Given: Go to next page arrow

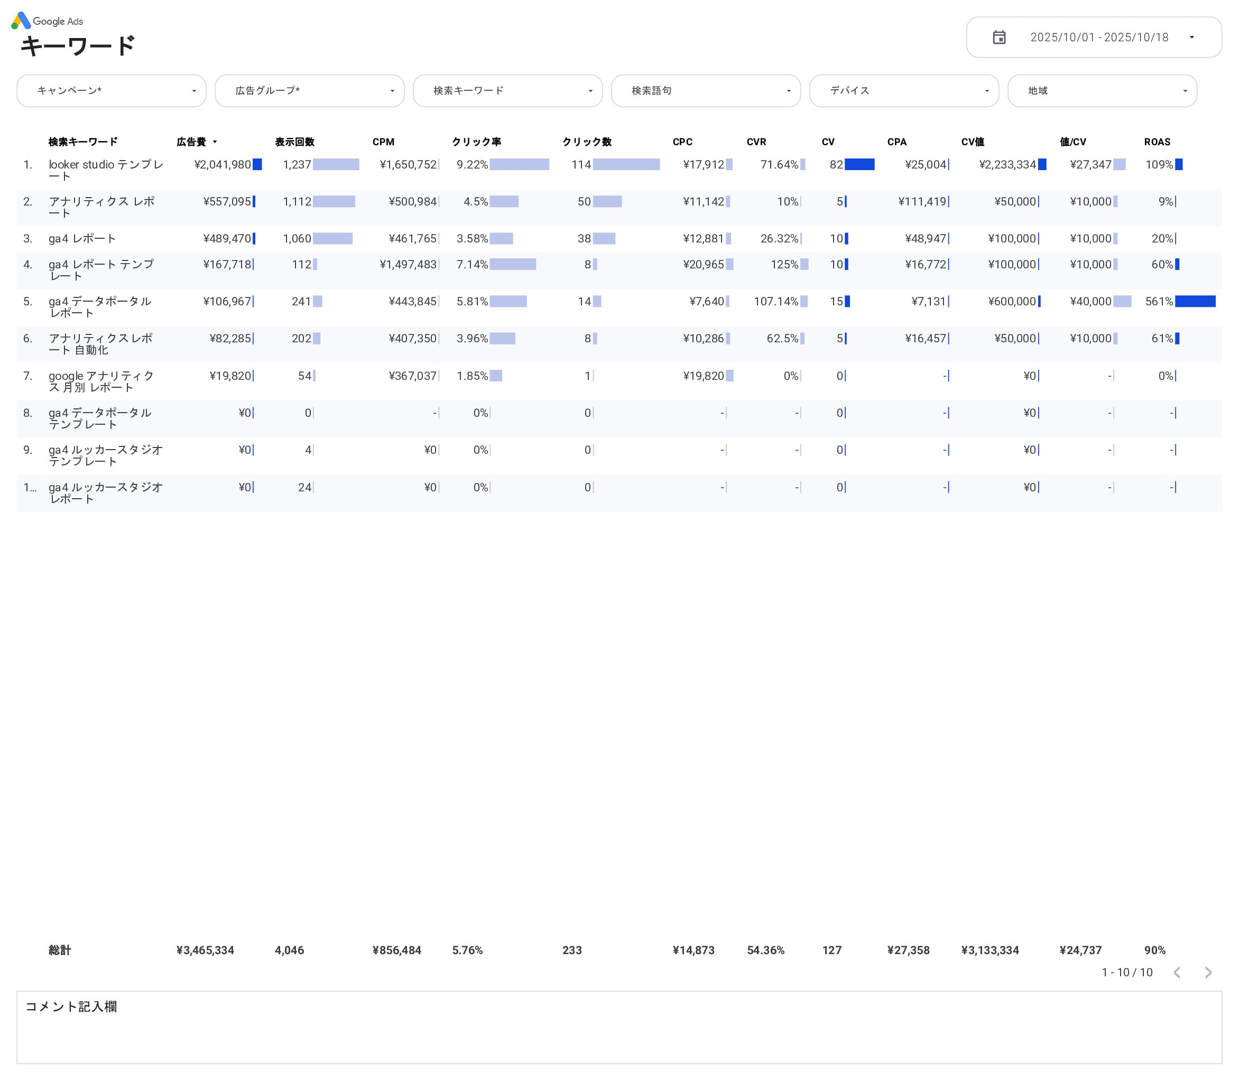Looking at the screenshot, I should pos(1208,973).
